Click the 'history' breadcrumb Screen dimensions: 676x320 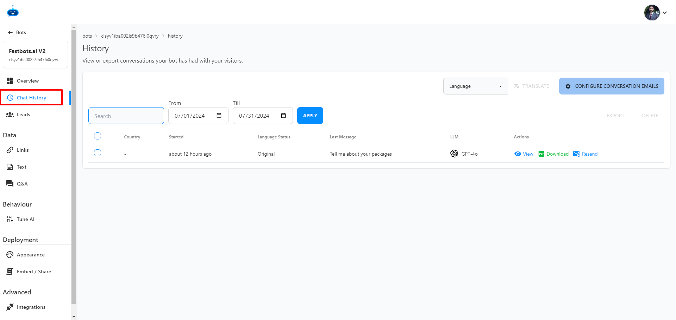175,36
